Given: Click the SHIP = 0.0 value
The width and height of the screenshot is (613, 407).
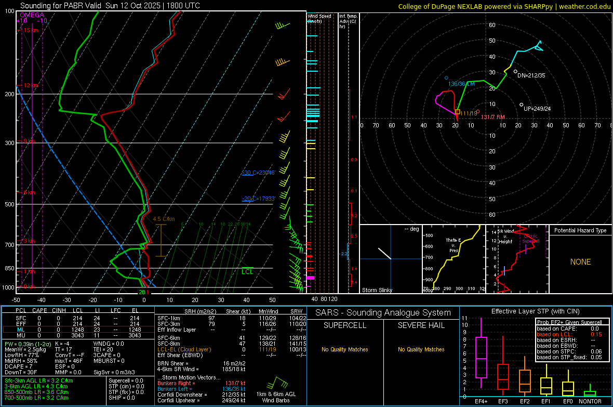Looking at the screenshot, I should [122, 398].
